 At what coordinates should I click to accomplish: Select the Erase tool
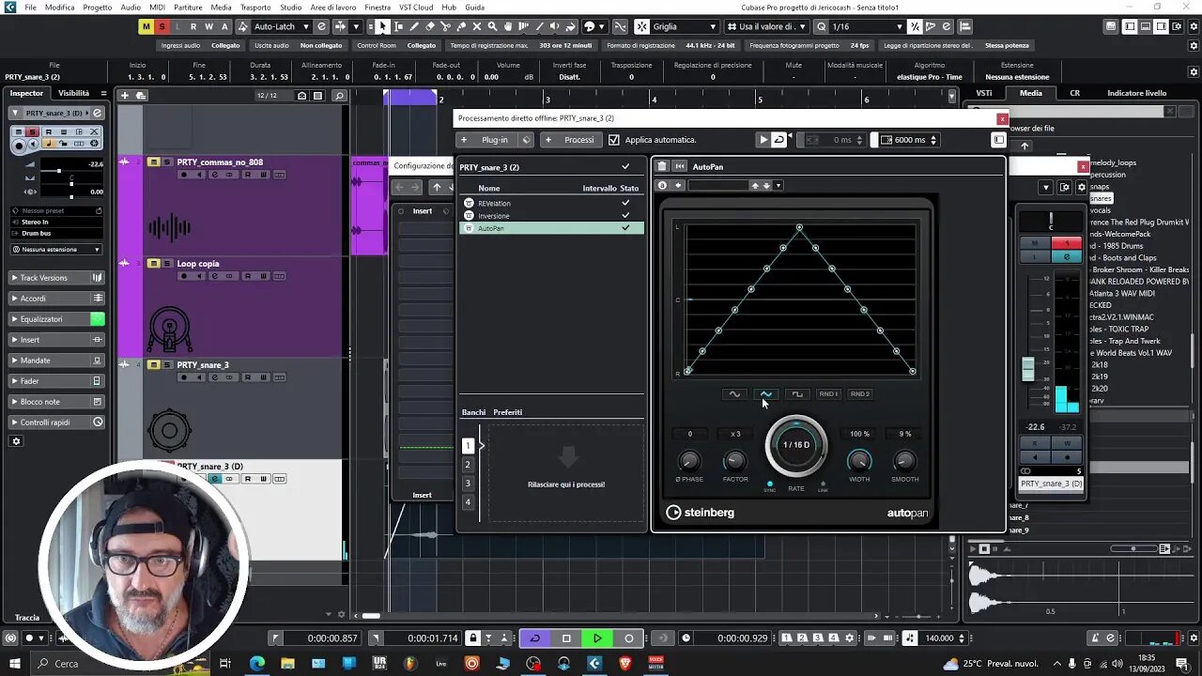(x=430, y=26)
